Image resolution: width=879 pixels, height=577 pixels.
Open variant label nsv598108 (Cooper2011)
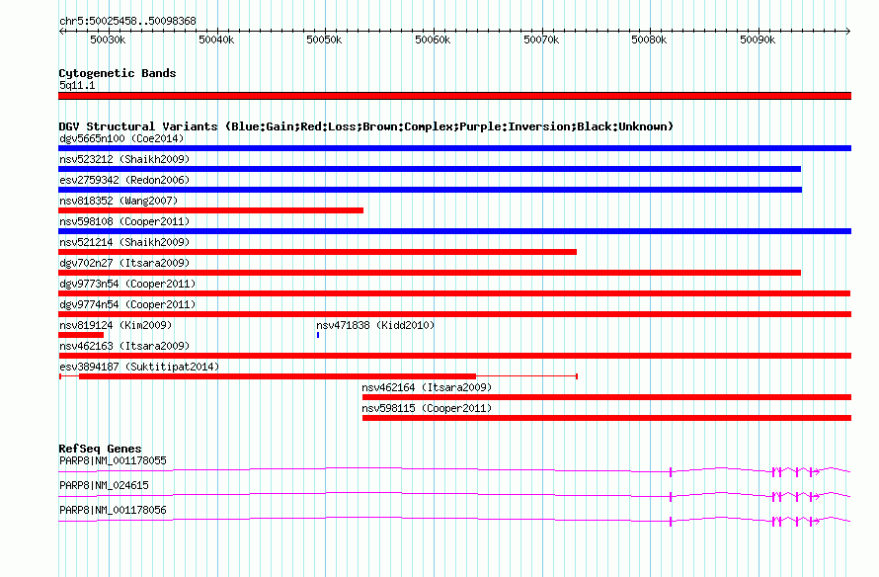pos(124,221)
